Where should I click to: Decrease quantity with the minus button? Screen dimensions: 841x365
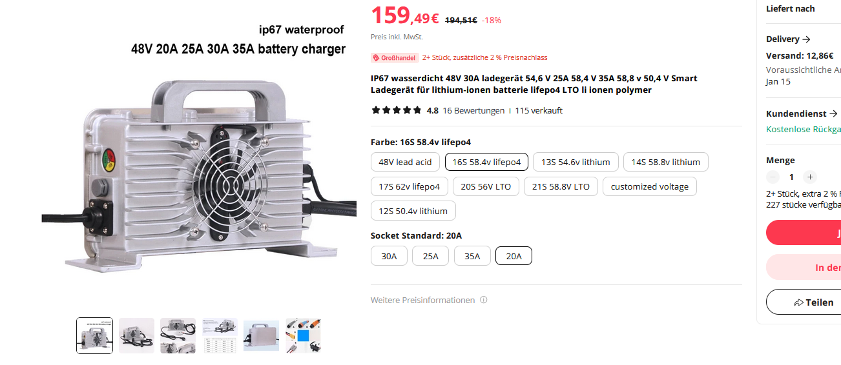[773, 177]
